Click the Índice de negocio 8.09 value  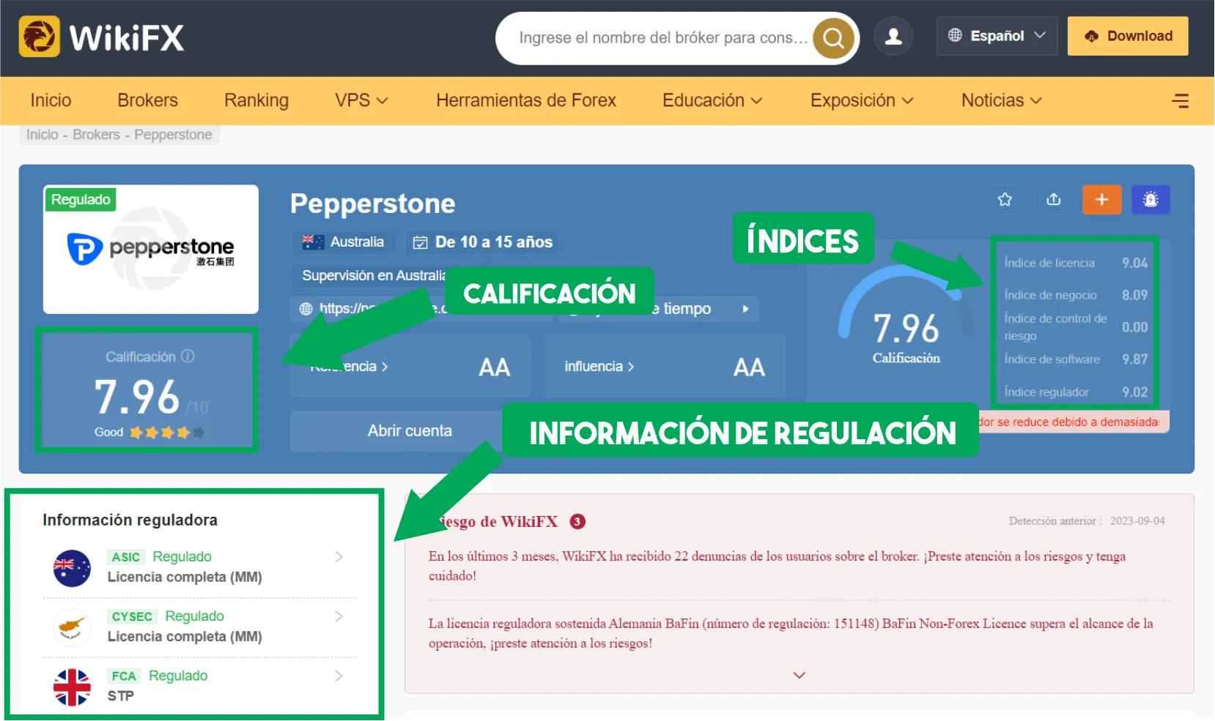click(x=1134, y=295)
